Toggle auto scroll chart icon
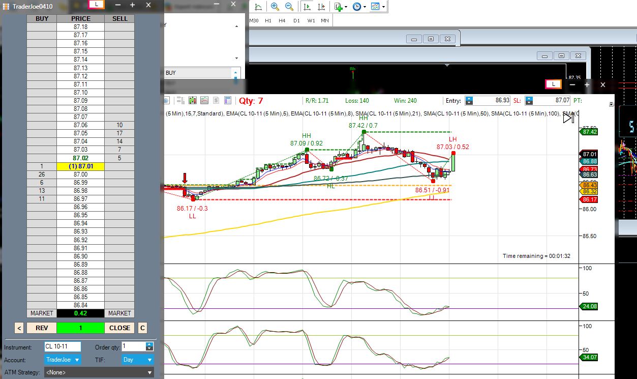This screenshot has height=379, width=637. (307, 7)
